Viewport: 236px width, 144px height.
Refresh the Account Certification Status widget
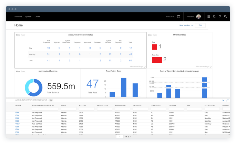tap(144, 66)
